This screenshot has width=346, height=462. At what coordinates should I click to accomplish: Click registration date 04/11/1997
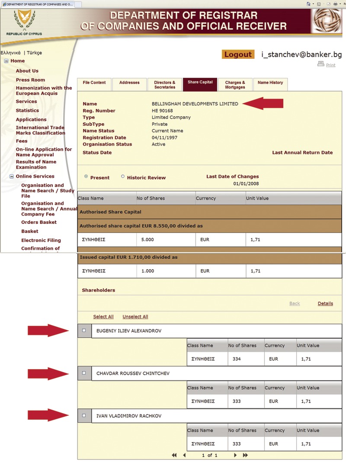pyautogui.click(x=165, y=137)
